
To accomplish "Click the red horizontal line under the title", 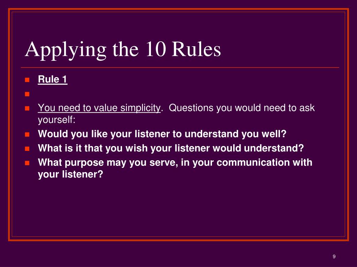I will click(180, 67).
